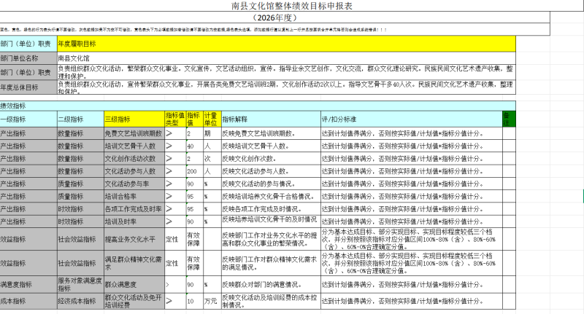The width and height of the screenshot is (584, 314).
Task: Select the yellow 三级指标 column header
Action: (134, 119)
